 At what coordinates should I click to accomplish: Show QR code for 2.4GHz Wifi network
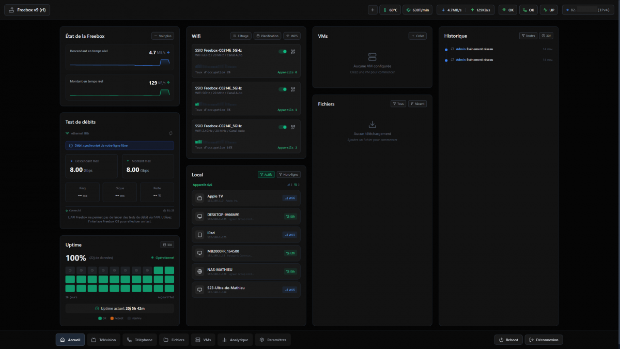click(293, 127)
